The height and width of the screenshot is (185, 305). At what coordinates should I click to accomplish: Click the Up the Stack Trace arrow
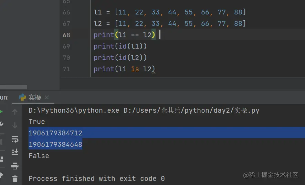point(15,112)
